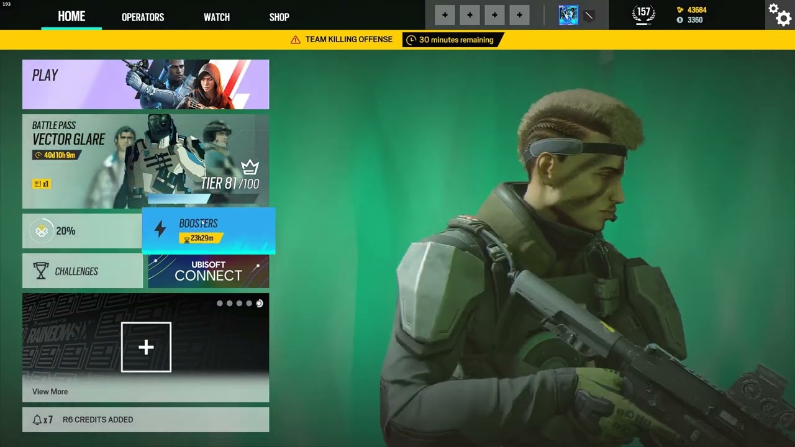Click the hourglass icon beside 23h29m
The width and height of the screenshot is (795, 447).
186,239
